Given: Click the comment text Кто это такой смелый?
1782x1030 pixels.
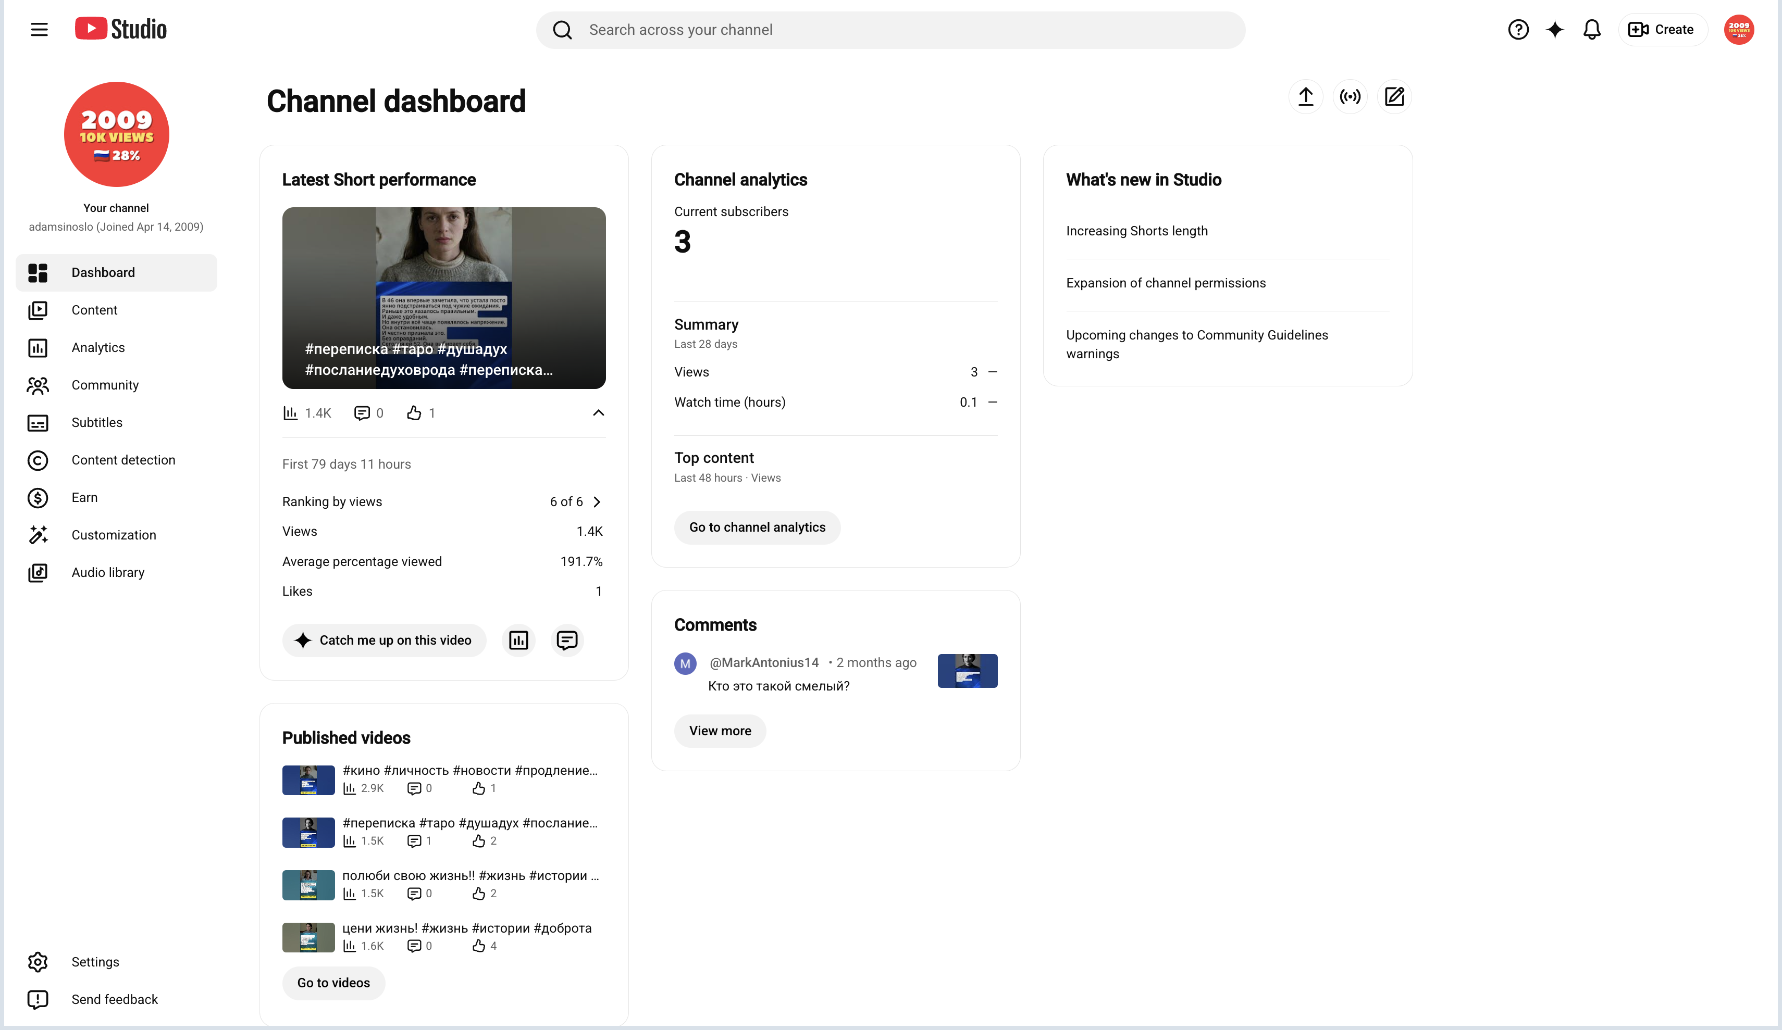Looking at the screenshot, I should (x=778, y=686).
